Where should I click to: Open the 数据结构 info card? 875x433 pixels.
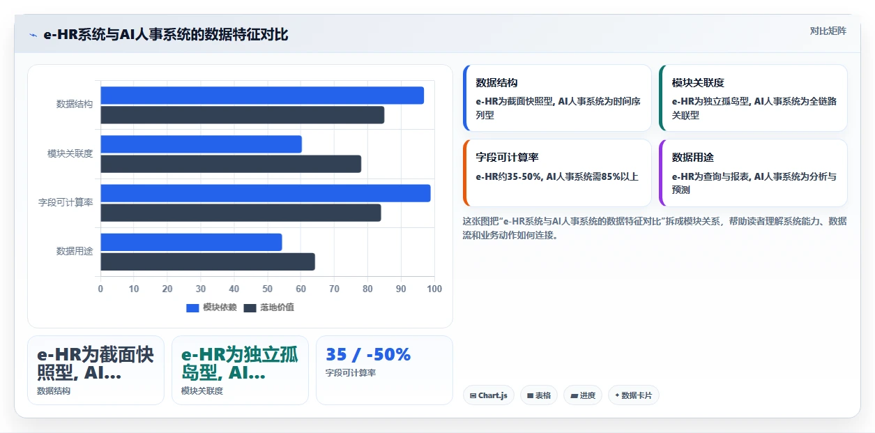(x=557, y=98)
